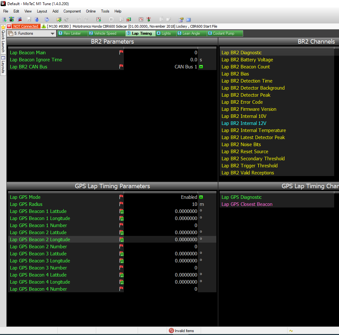Click the blue up-arrow save icon
This screenshot has height=335, width=339.
[x=37, y=19]
